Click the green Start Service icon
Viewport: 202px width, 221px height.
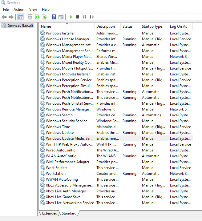(x=71, y=17)
